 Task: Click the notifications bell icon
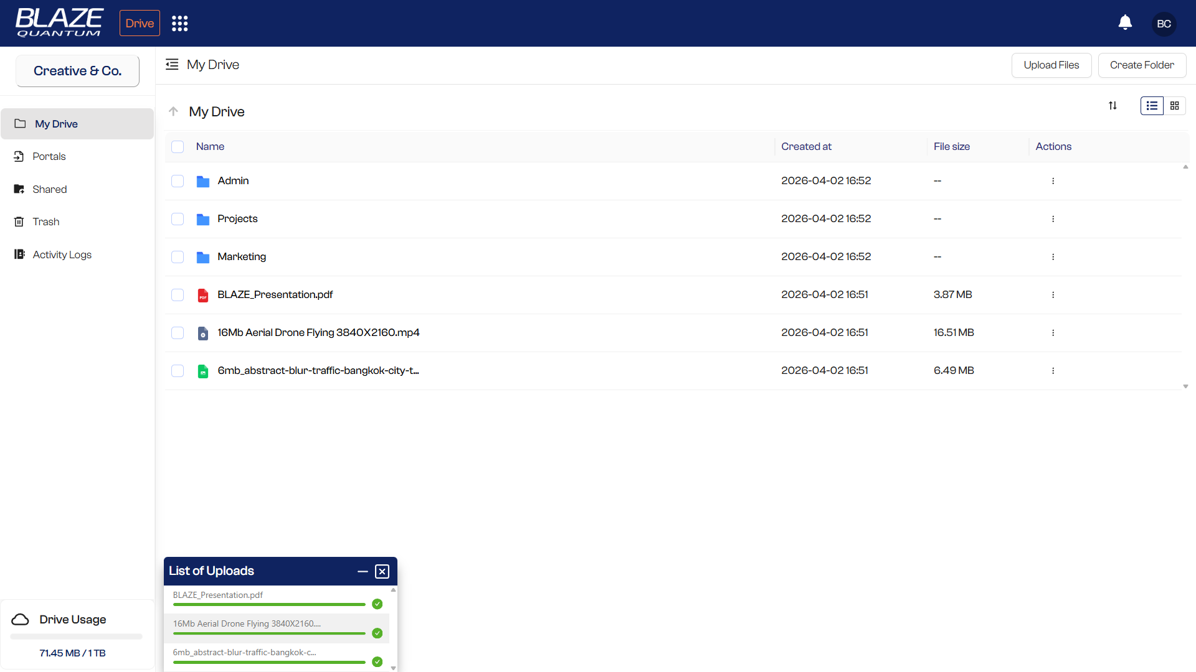tap(1125, 23)
